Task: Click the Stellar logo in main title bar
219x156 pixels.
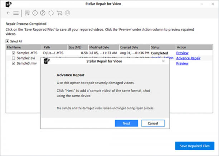Action: (9, 4)
